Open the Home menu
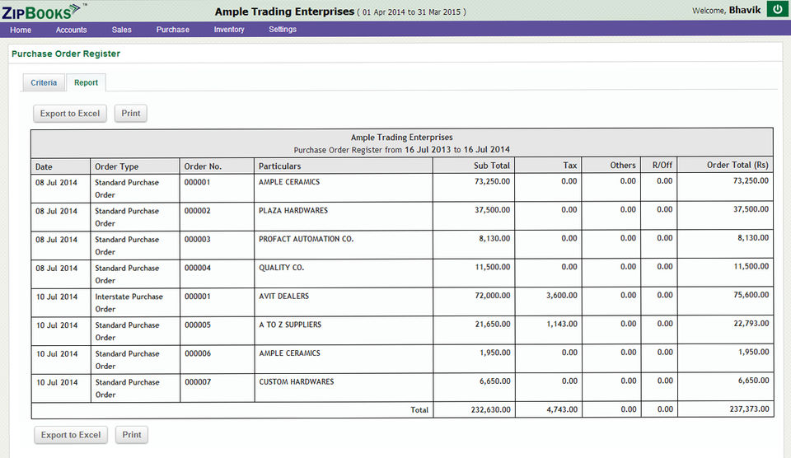Screen dimensions: 791x458 click(21, 30)
